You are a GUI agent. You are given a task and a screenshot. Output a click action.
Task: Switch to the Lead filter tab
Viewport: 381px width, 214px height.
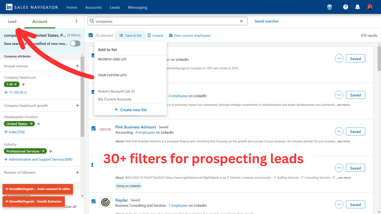point(12,21)
